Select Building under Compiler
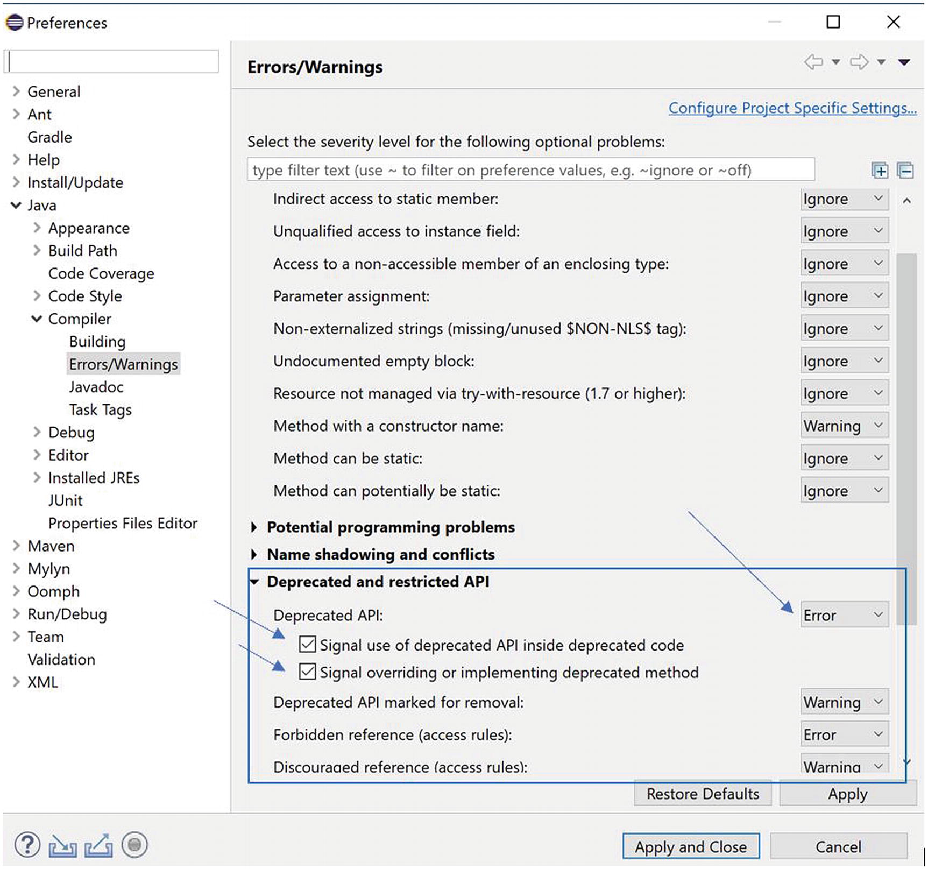Screen dimensions: 928x869 tap(97, 342)
